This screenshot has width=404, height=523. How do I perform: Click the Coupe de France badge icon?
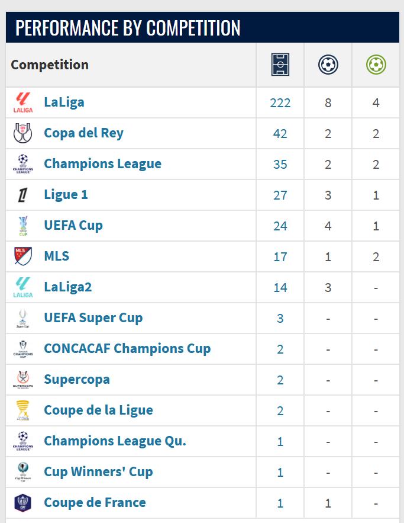pyautogui.click(x=23, y=503)
